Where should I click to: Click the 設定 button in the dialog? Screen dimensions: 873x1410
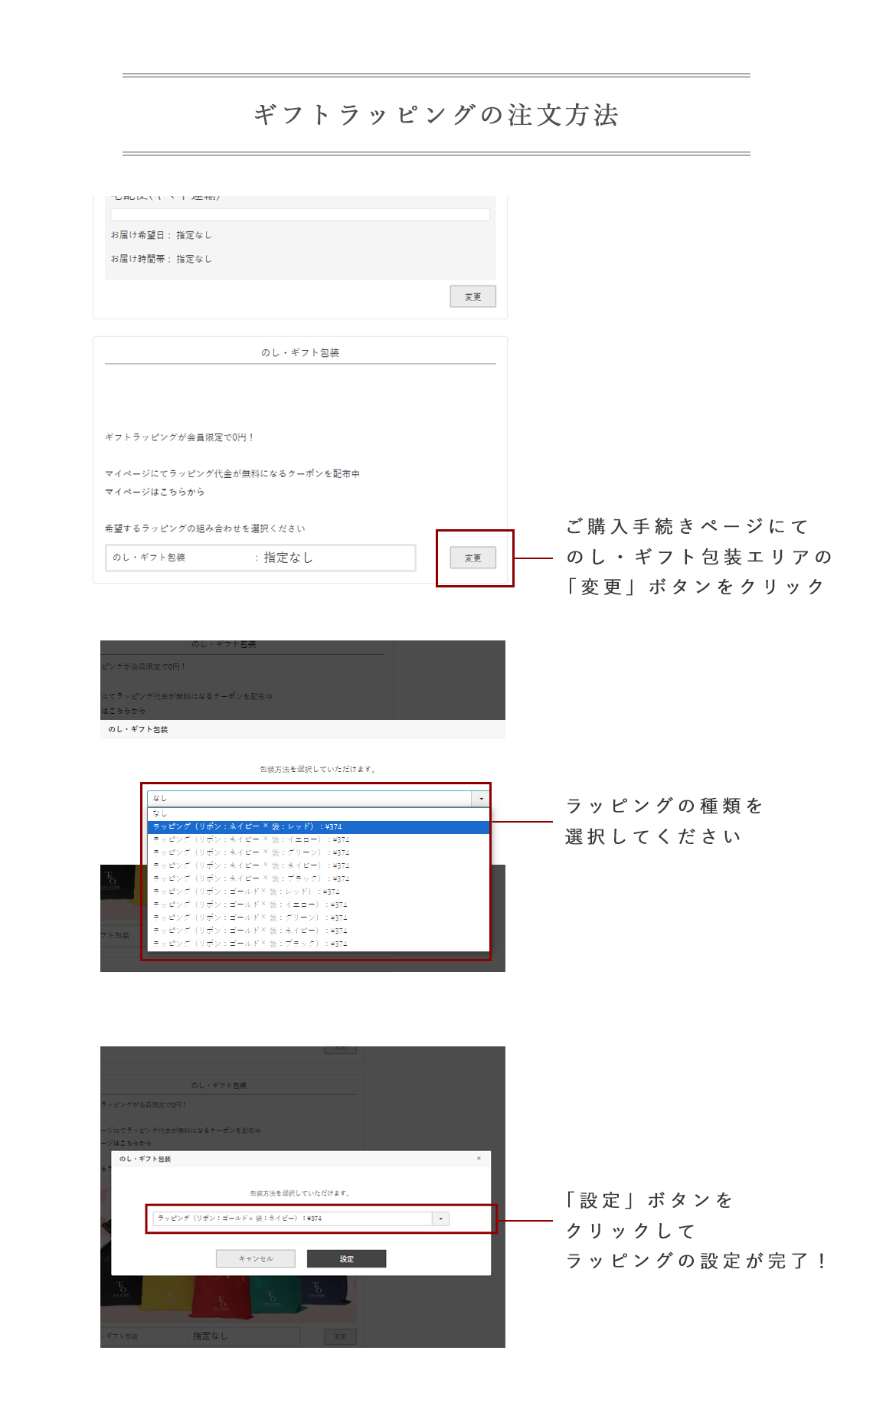click(346, 1258)
